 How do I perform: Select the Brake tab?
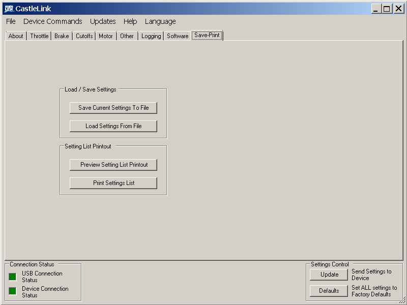[62, 36]
